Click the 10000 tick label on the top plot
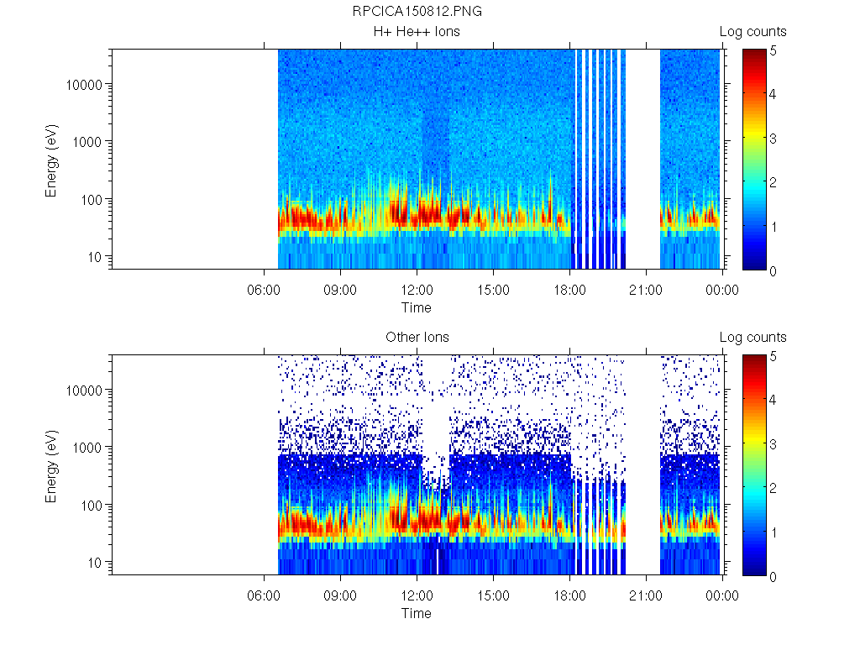Screen dimensions: 860x645 pos(84,85)
